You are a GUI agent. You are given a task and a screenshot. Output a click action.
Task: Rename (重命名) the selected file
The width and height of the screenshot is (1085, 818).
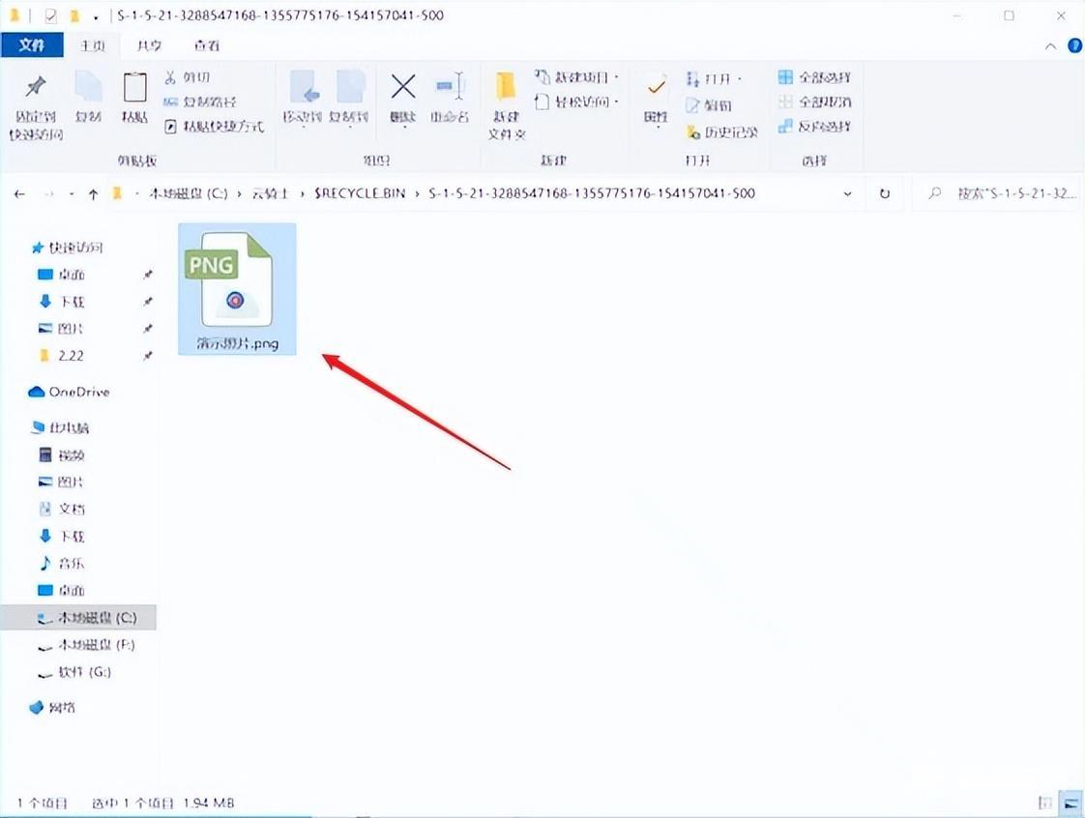pos(450,97)
